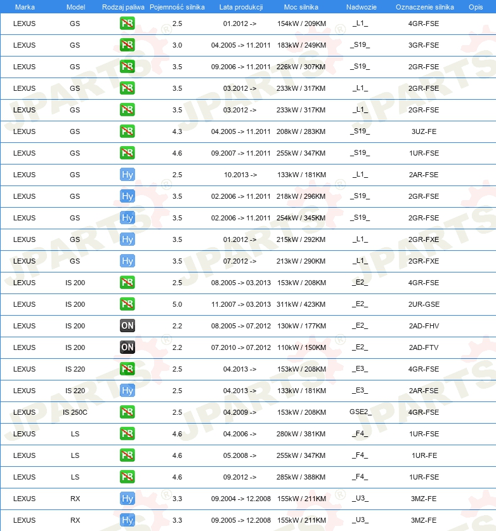Click the petrol icon in the LS 285kW / 388KM row
Image resolution: width=496 pixels, height=531 pixels.
[127, 477]
